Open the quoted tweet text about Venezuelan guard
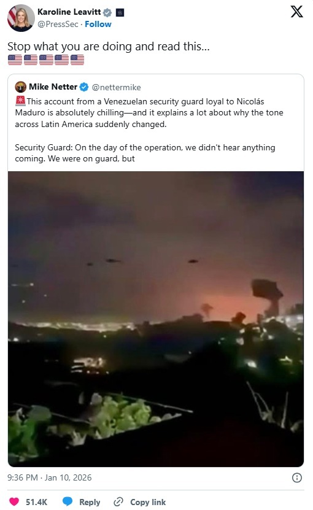 click(149, 129)
